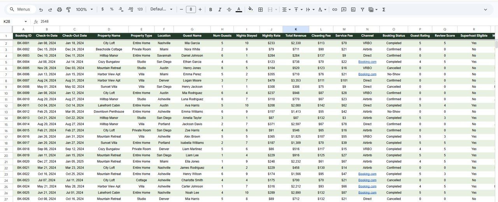
Task: Click the Merge cells icon
Action: [270, 9]
